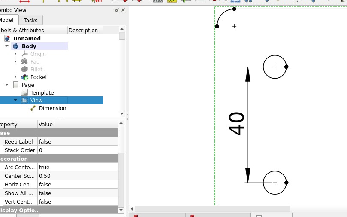
Task: Expand the Pocket tree node
Action: pos(15,77)
